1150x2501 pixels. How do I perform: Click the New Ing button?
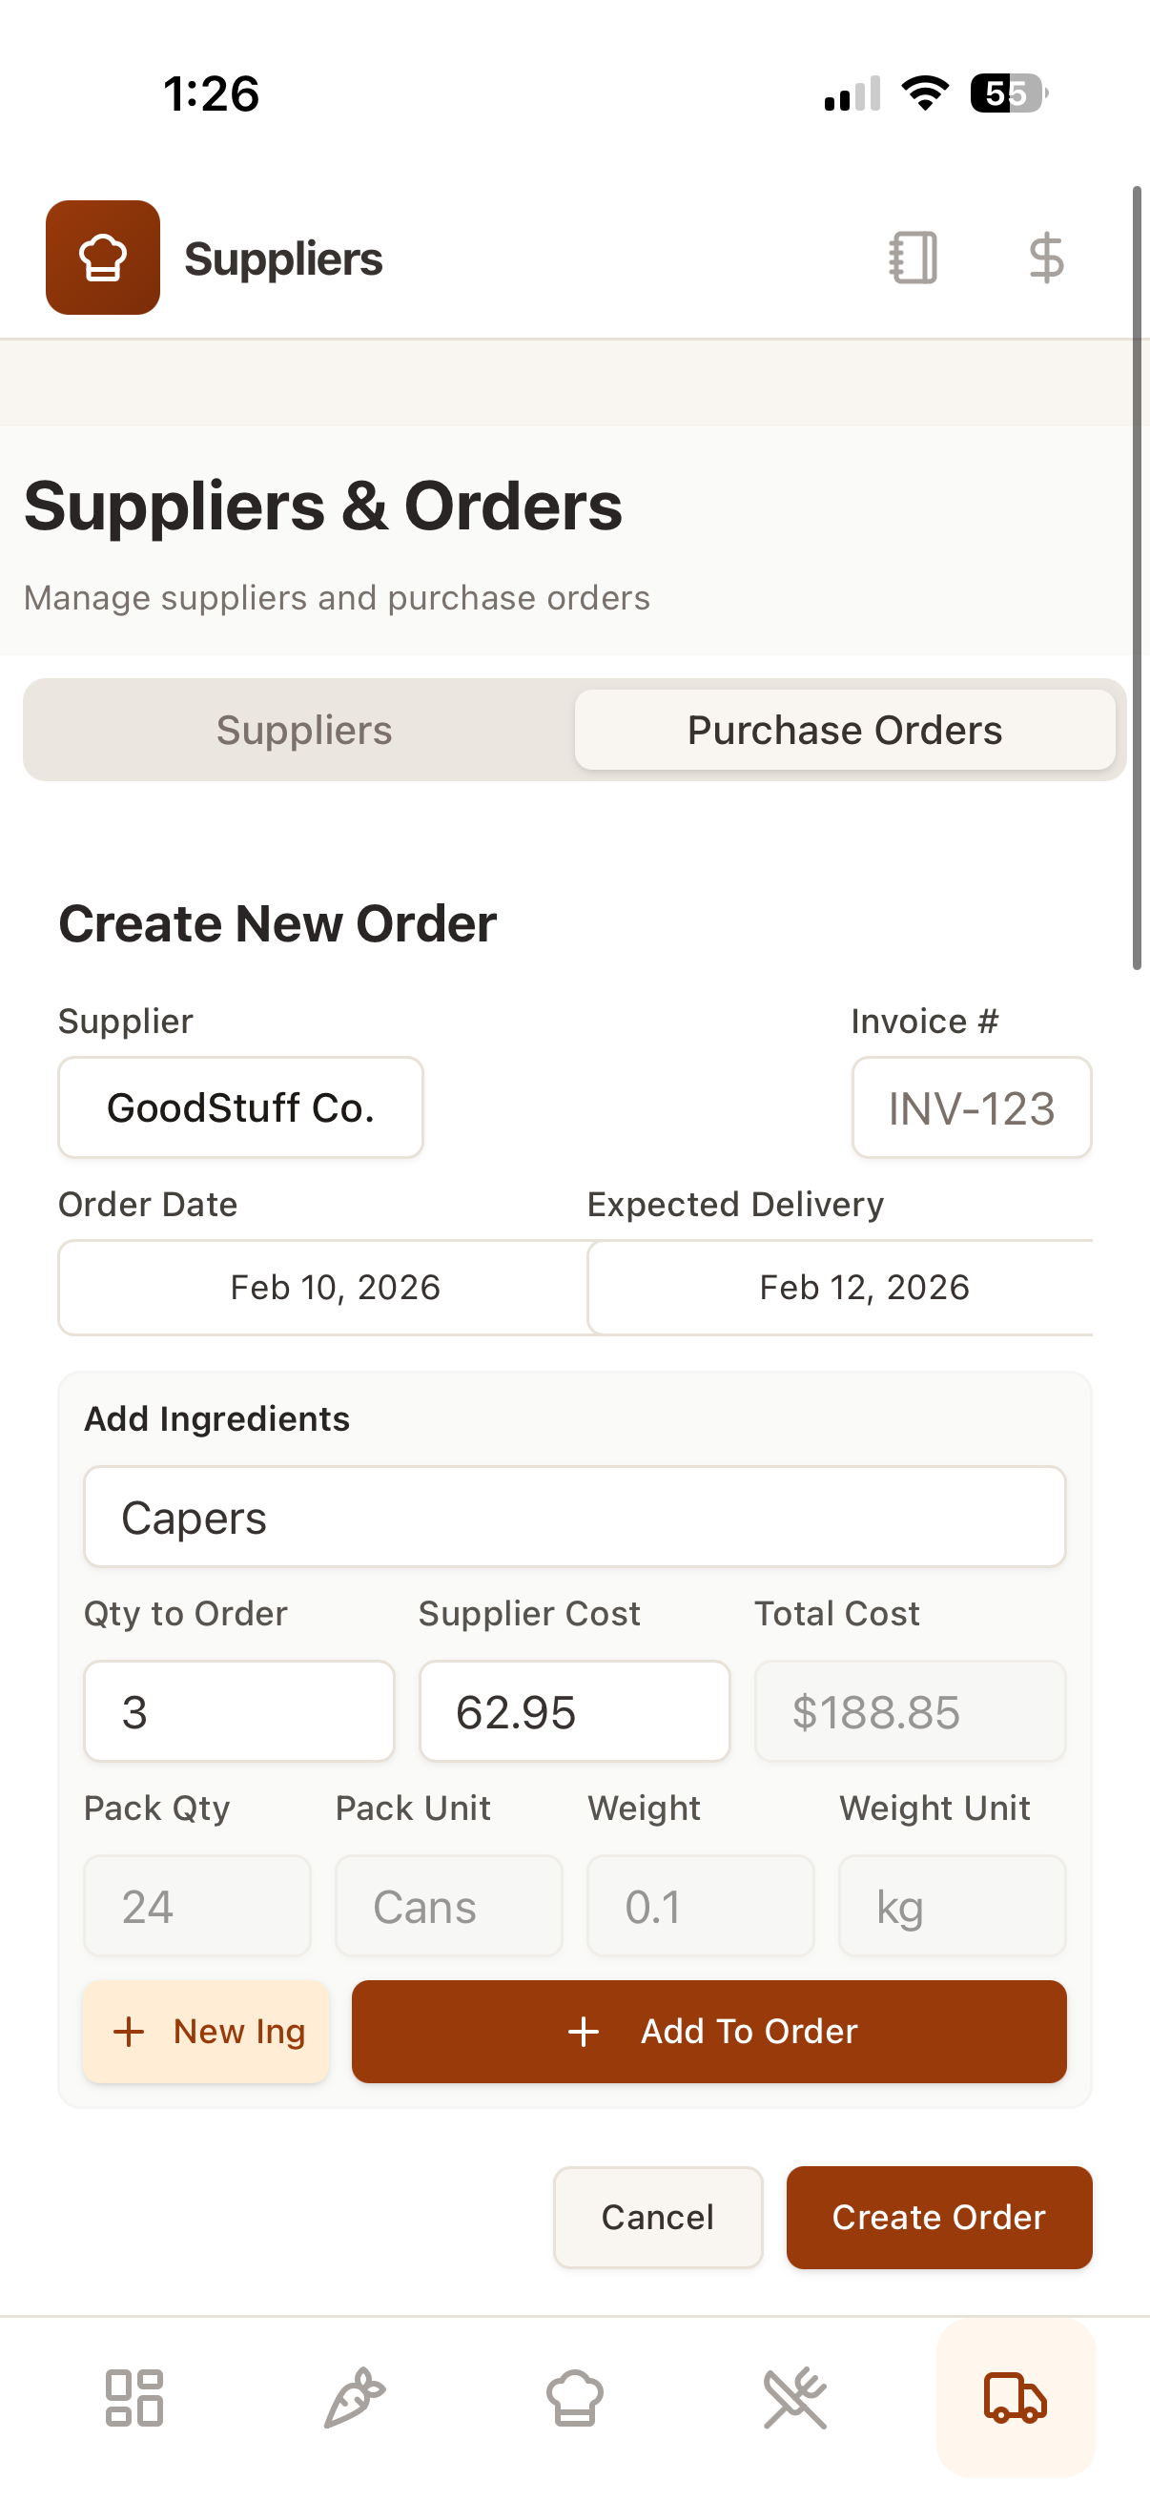click(x=207, y=2031)
